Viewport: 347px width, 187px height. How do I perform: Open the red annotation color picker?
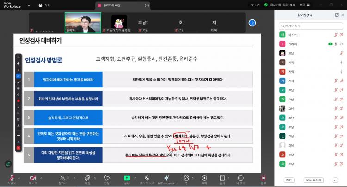(19, 101)
